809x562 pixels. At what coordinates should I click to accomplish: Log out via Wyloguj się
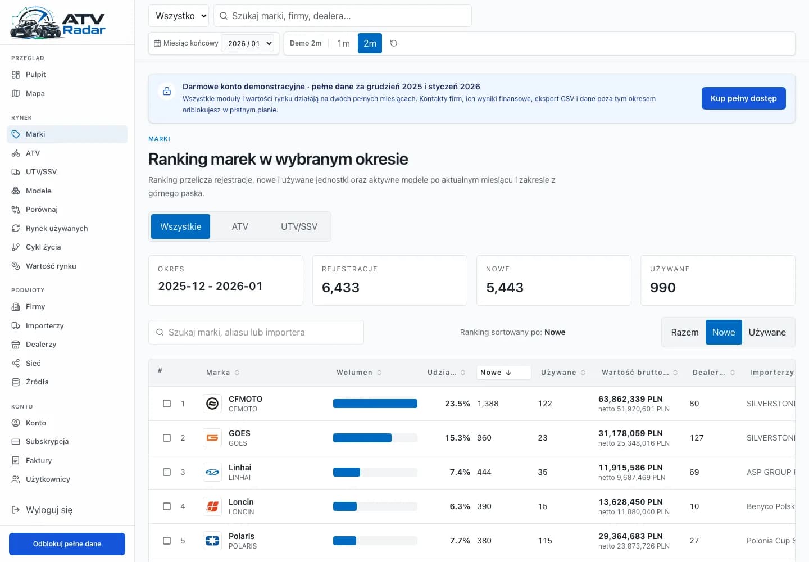pyautogui.click(x=67, y=510)
